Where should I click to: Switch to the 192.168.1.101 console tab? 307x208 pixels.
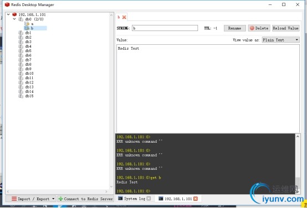(x=178, y=199)
